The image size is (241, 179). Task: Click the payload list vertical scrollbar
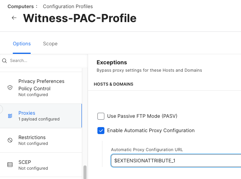click(x=85, y=171)
